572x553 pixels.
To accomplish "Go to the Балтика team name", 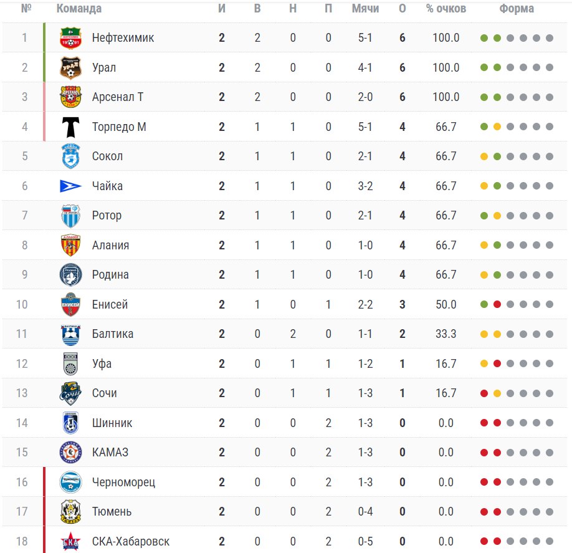I will (x=113, y=334).
